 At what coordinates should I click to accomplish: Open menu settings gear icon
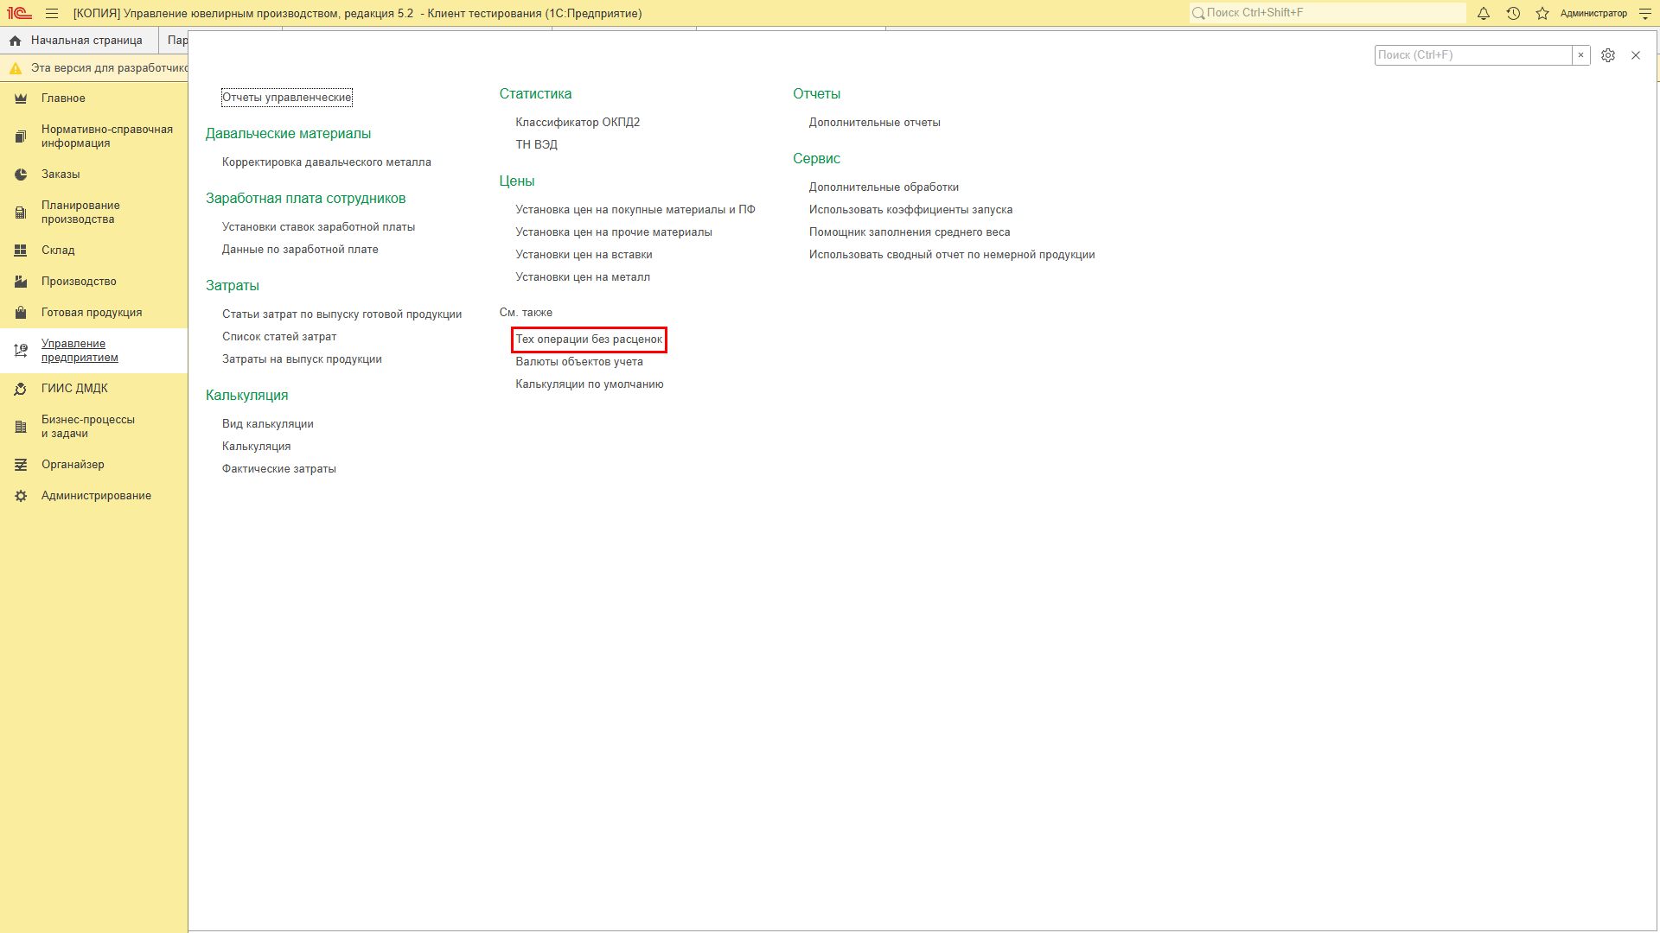pyautogui.click(x=1608, y=55)
